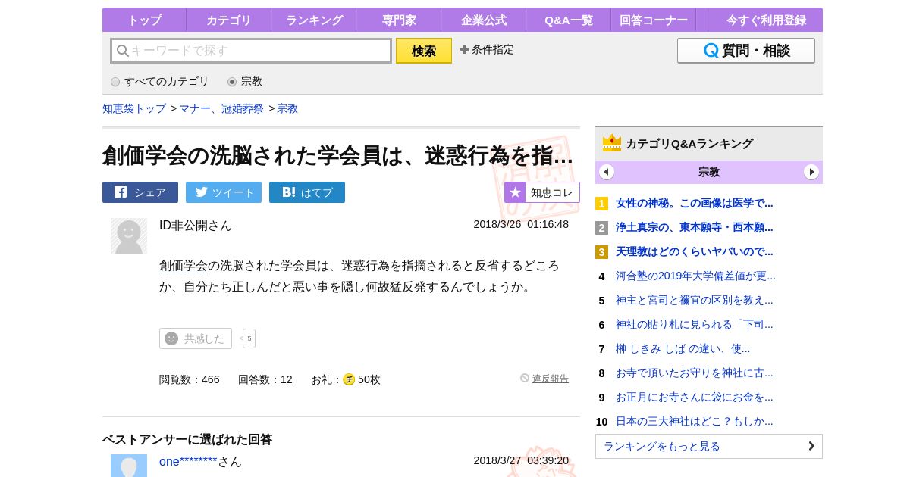
Task: Open one******** user profile link
Action: (188, 461)
